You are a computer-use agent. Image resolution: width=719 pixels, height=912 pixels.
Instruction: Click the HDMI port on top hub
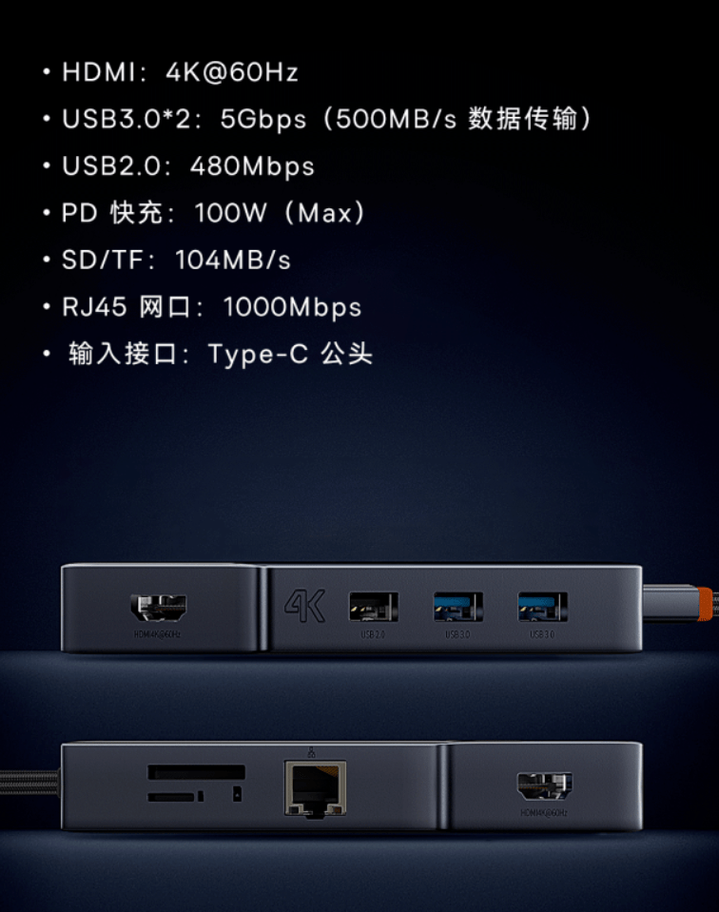158,609
